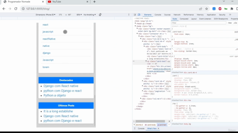Expand the nav navbar element node
238x133 pixels.
137,28
